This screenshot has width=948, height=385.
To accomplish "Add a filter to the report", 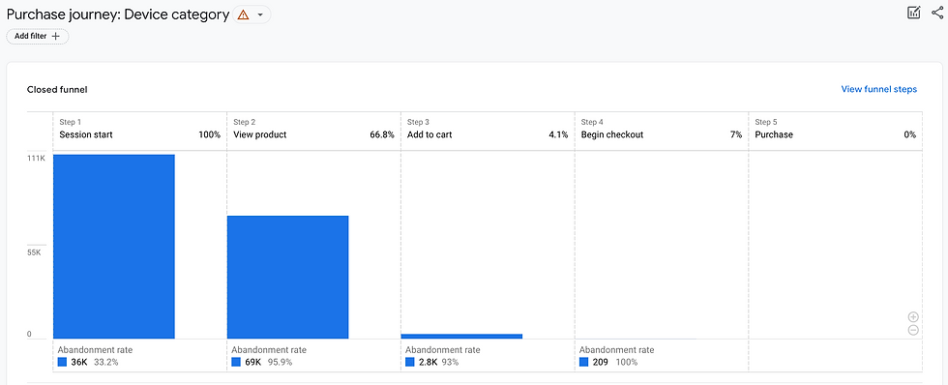I will 38,36.
